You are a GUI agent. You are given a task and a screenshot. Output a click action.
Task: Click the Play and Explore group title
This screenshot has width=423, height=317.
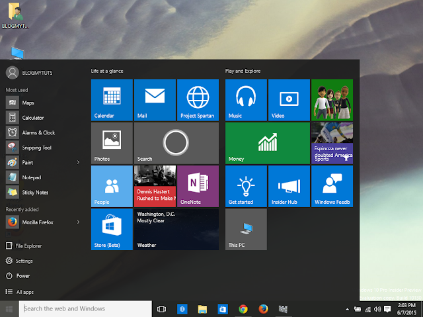[x=243, y=71]
